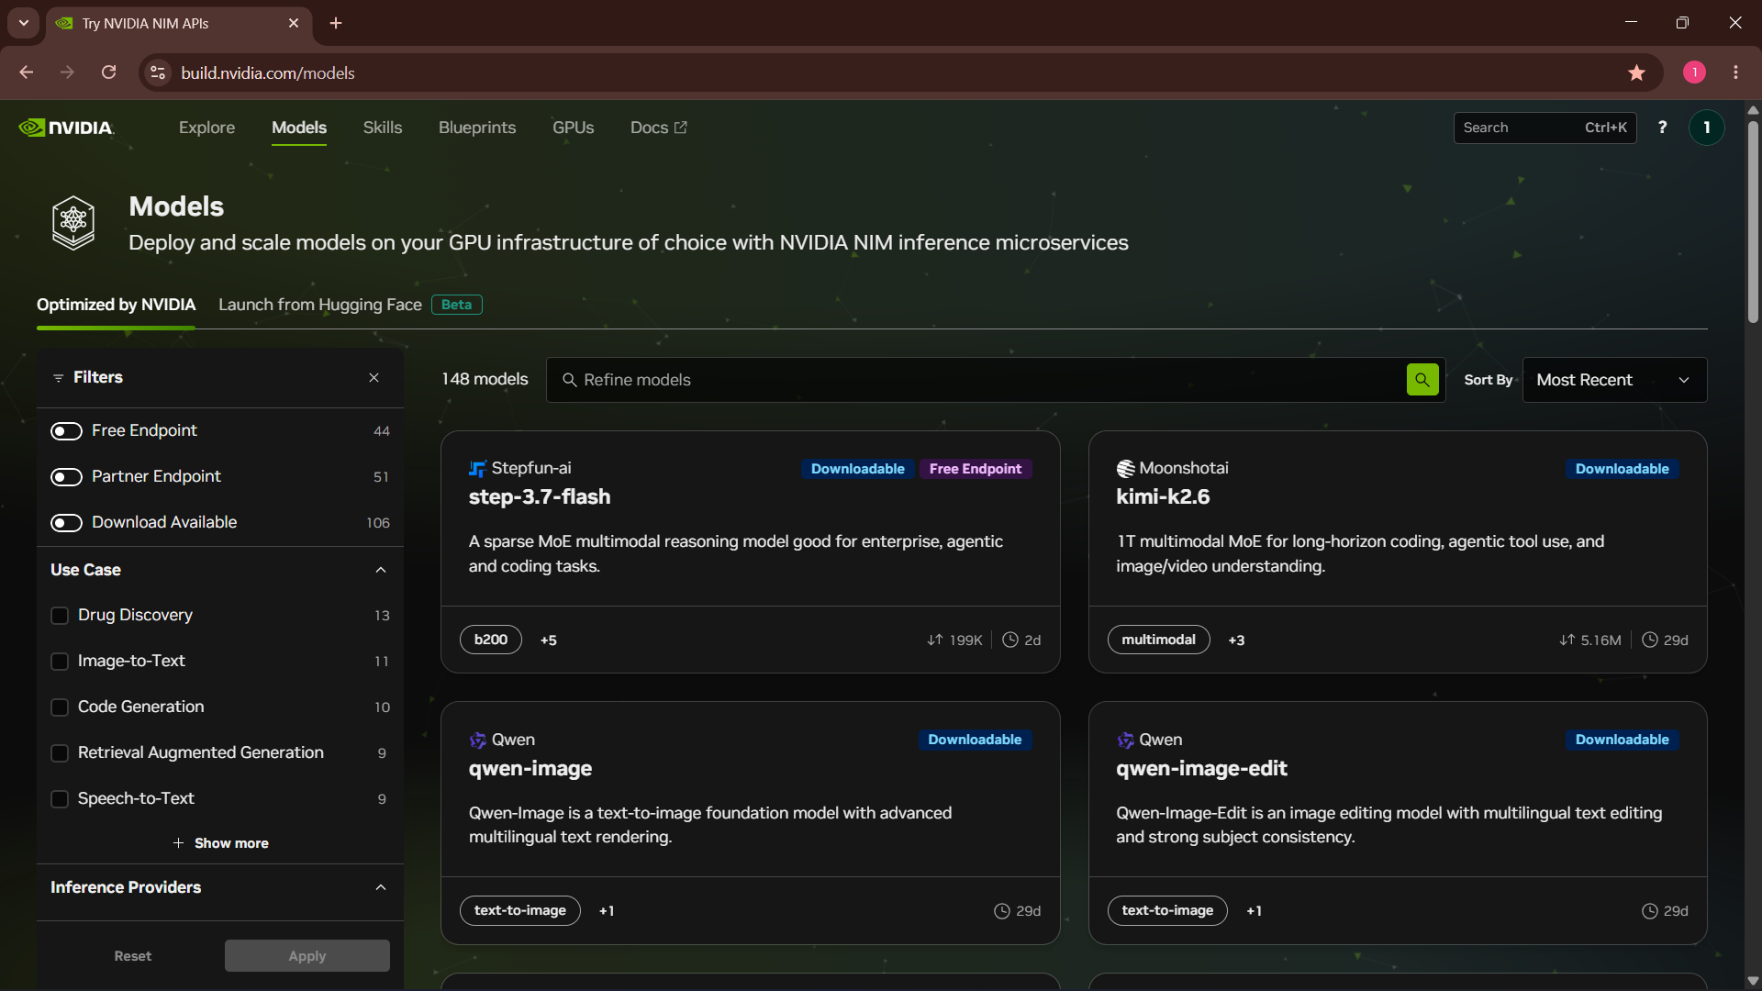
Task: Click the Qwen icon on qwen-image card
Action: click(477, 740)
